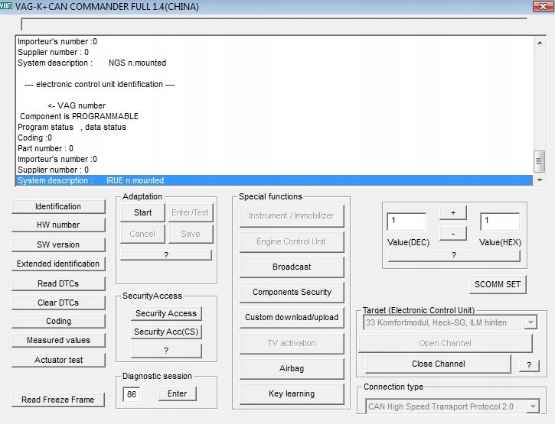The image size is (555, 424).
Task: Click the empty status field at top
Action: click(x=274, y=24)
